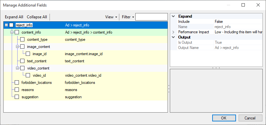Expand the Performance Impact property
The width and height of the screenshot is (266, 125).
[173, 32]
